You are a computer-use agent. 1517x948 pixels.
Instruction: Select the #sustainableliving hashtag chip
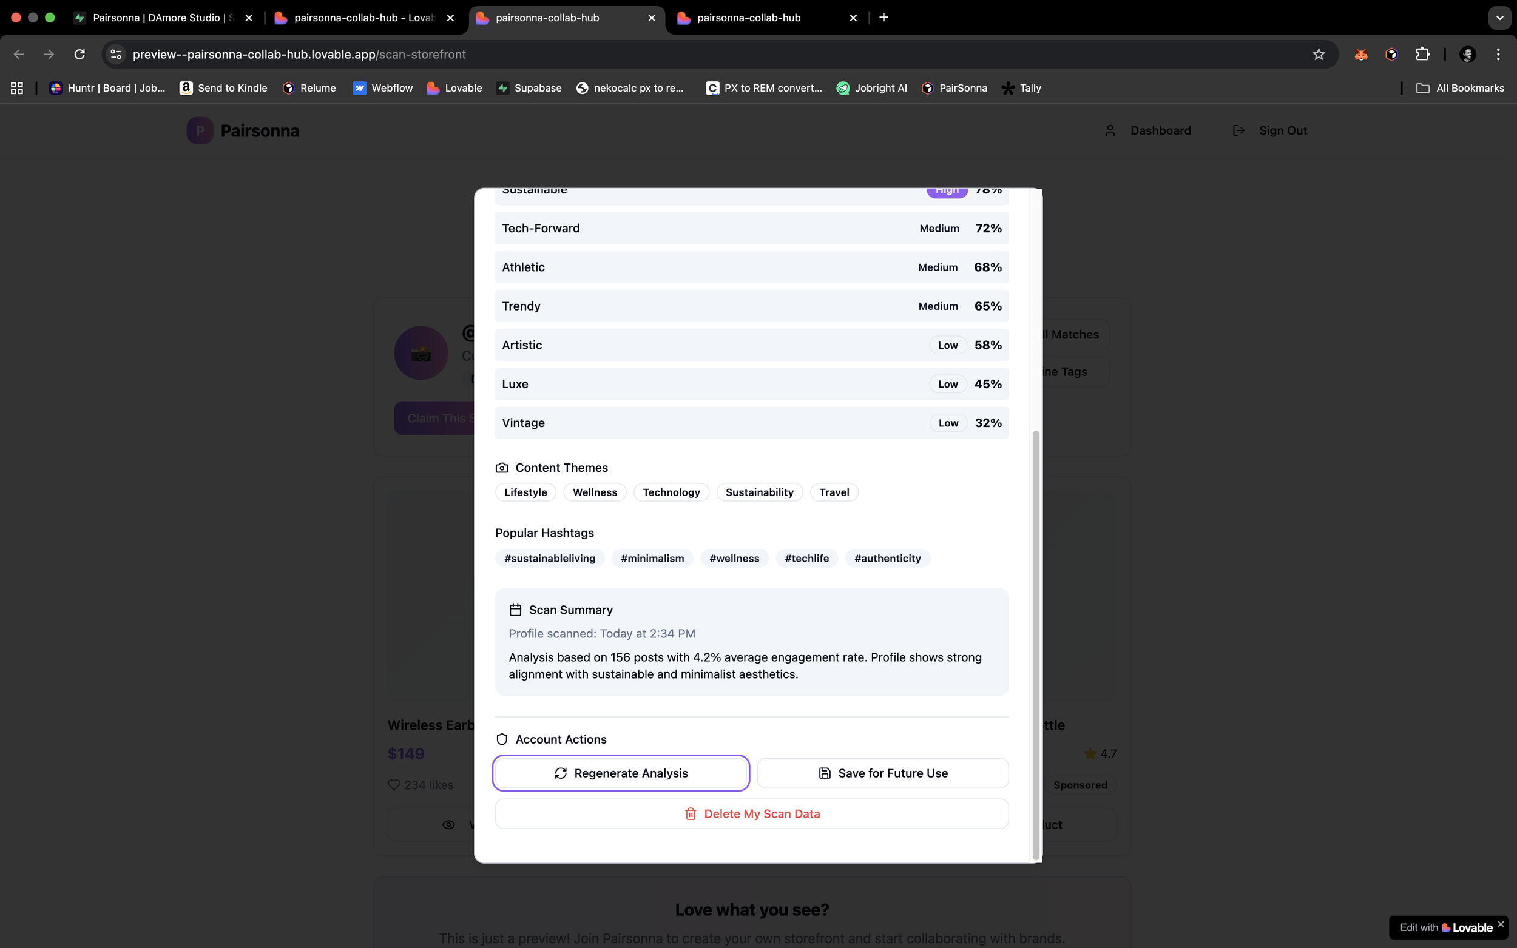(549, 559)
